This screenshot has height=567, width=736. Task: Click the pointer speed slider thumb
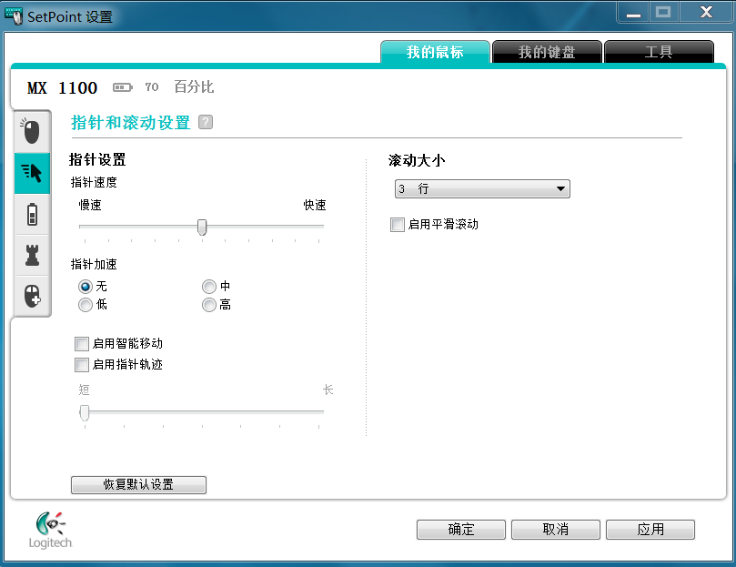(x=202, y=227)
